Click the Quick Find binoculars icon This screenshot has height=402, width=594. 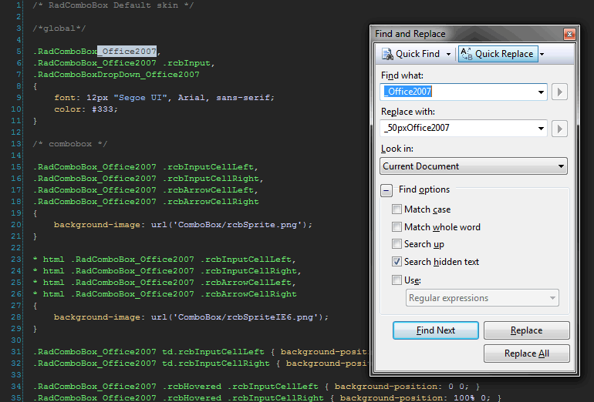pyautogui.click(x=387, y=54)
